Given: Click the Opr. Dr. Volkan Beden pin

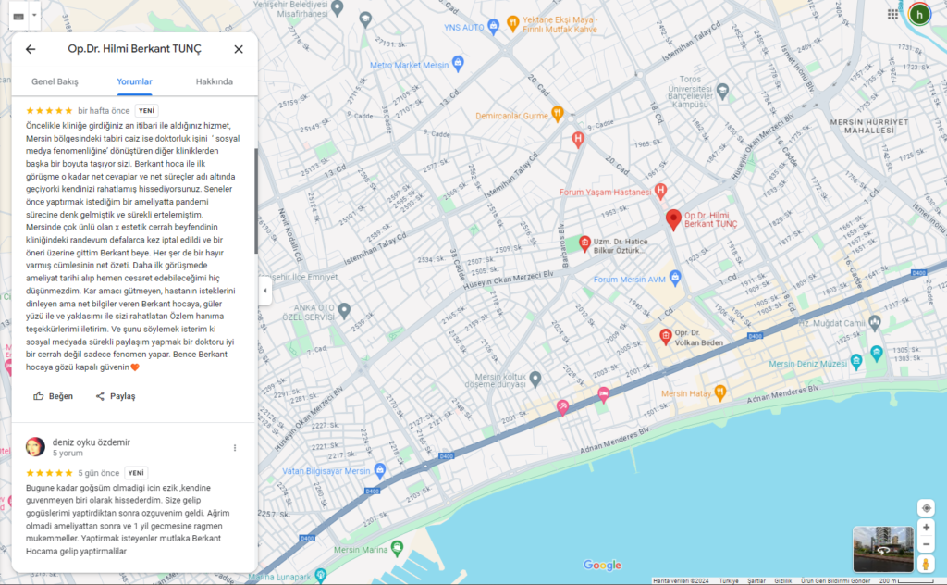Looking at the screenshot, I should pos(665,336).
